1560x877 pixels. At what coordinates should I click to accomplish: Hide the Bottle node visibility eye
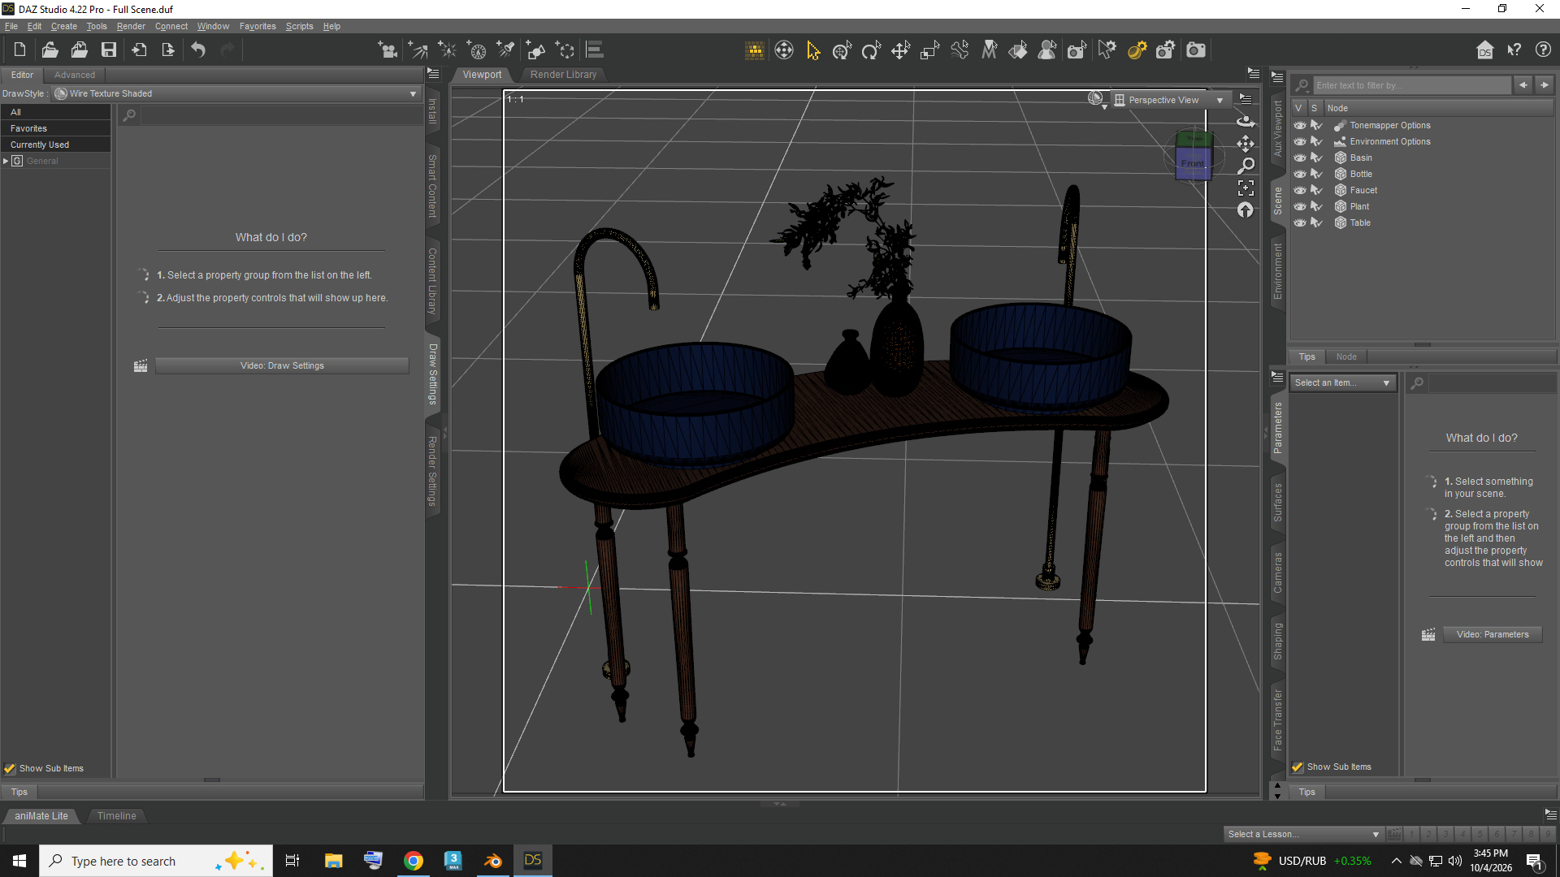click(x=1300, y=174)
